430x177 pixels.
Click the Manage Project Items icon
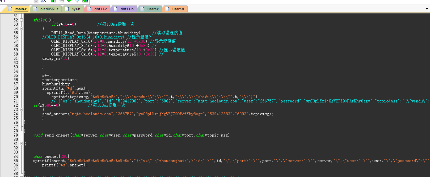pos(53,1)
